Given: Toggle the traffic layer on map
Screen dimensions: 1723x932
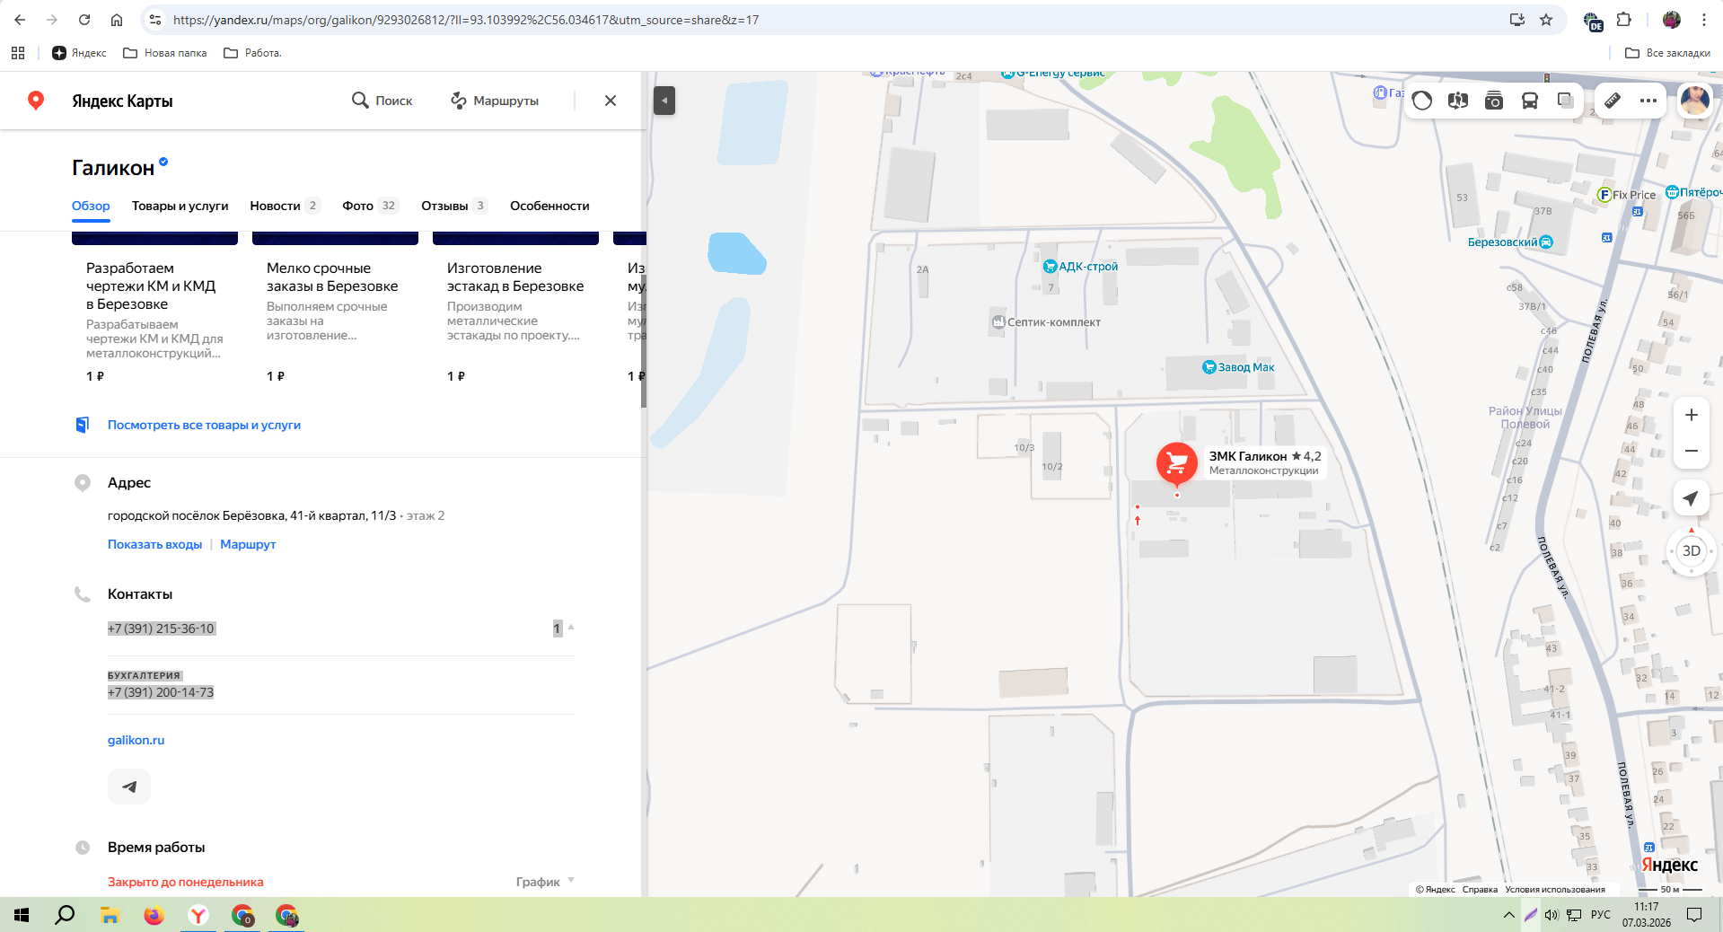Looking at the screenshot, I should [1422, 101].
